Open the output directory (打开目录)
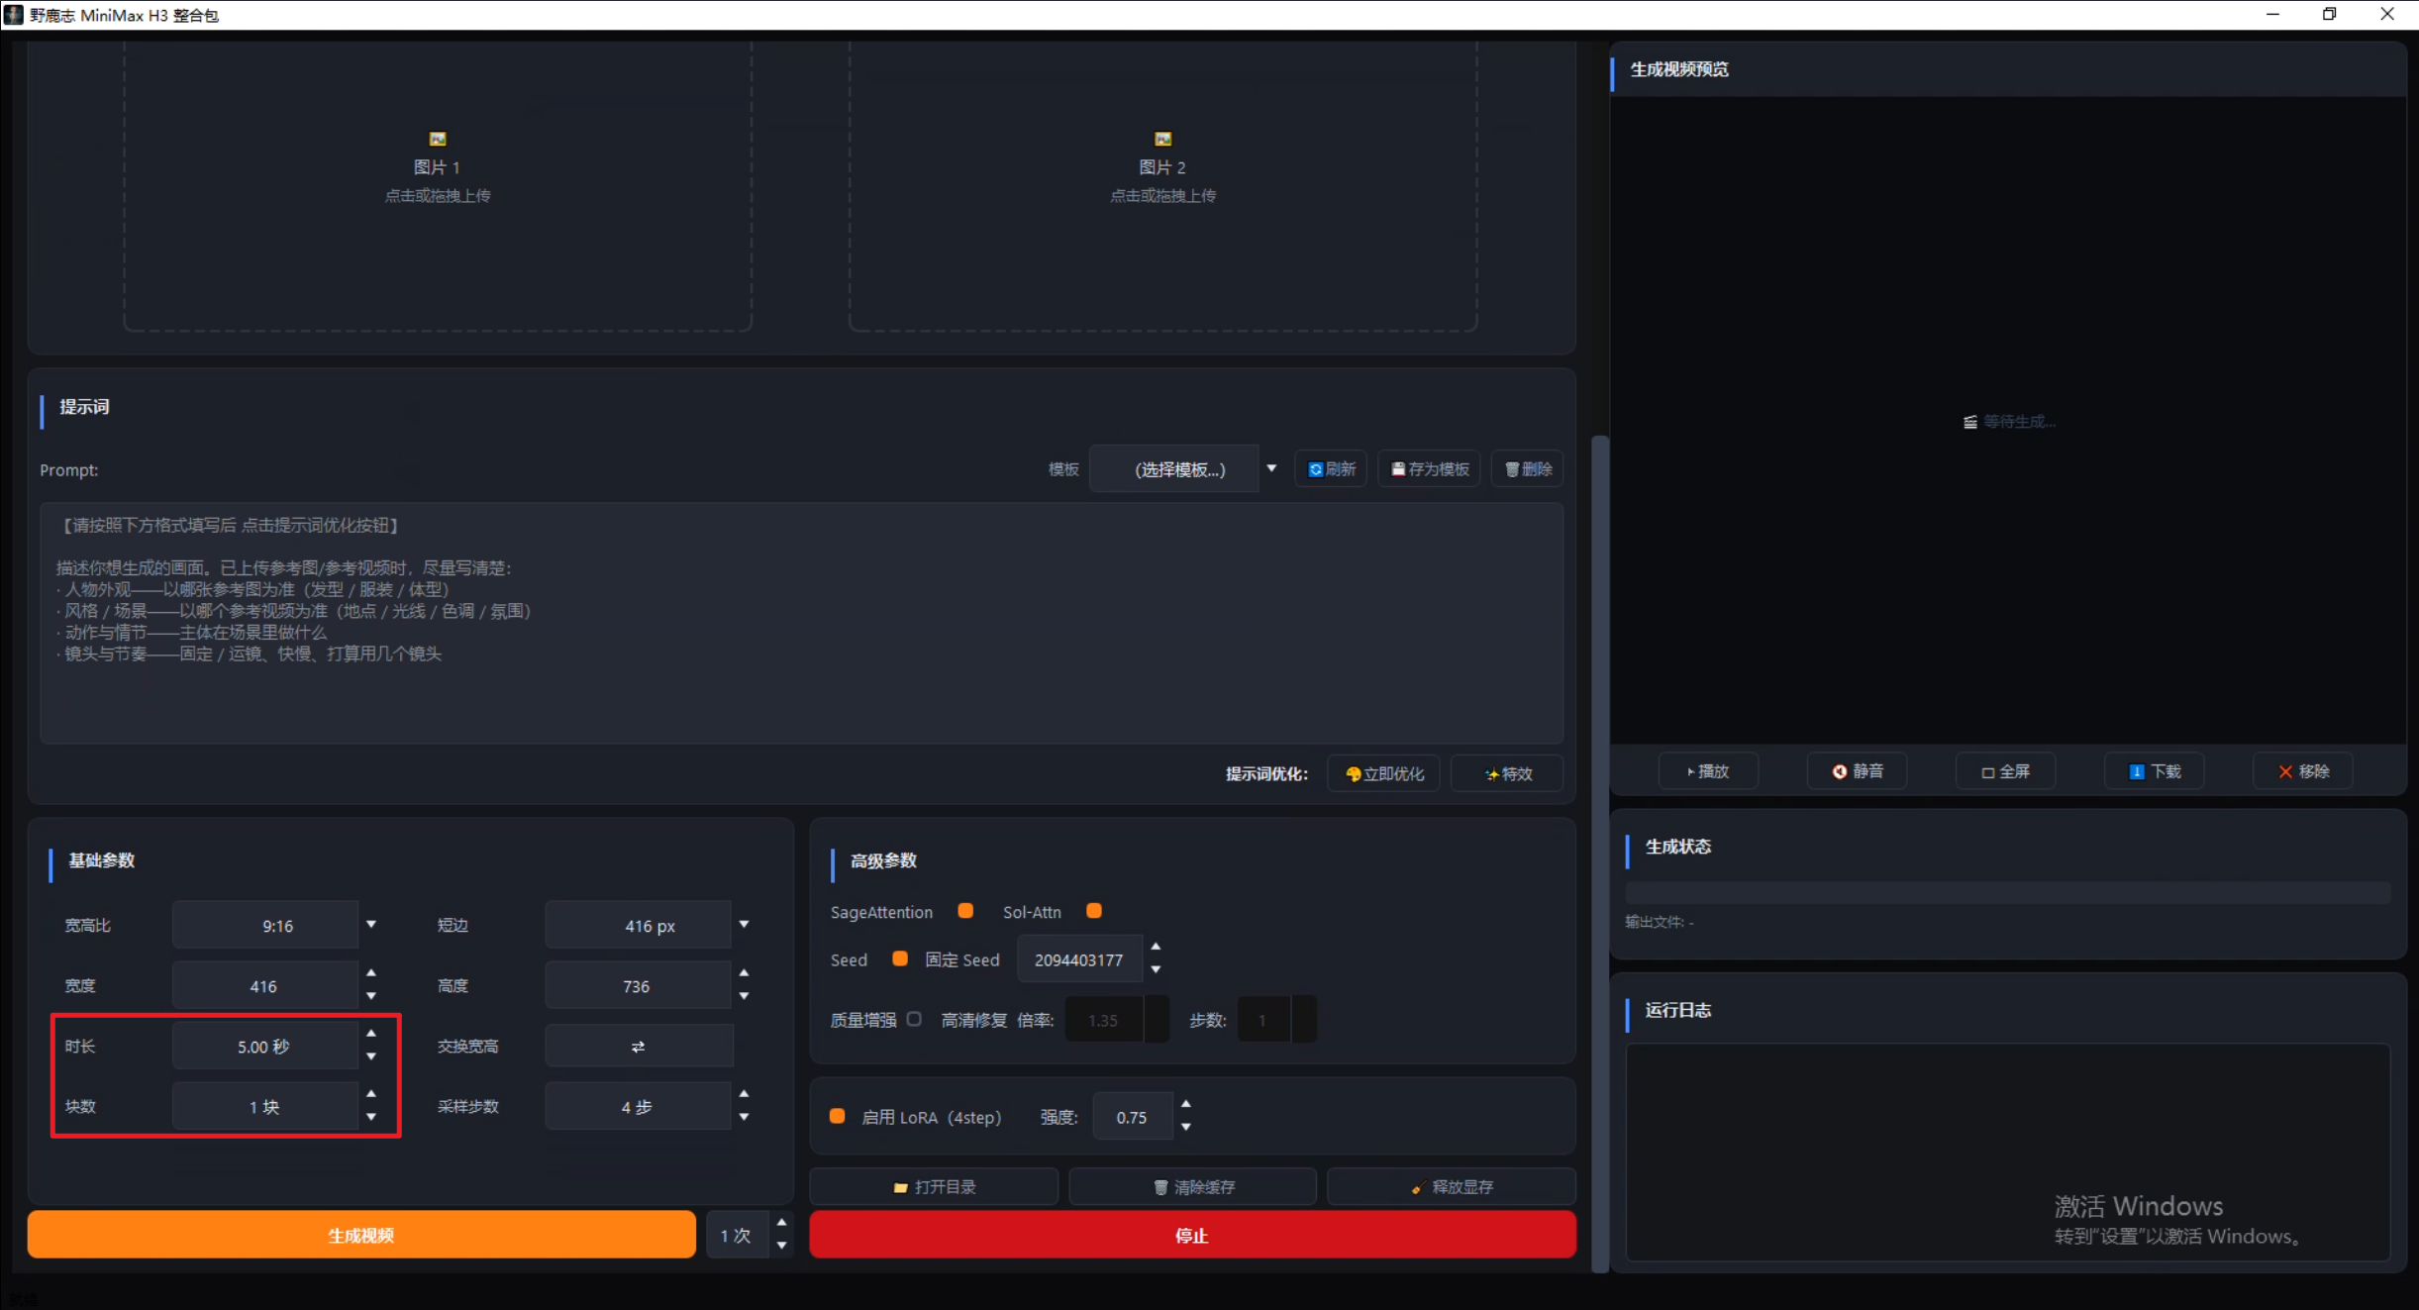This screenshot has width=2419, height=1310. point(934,1186)
